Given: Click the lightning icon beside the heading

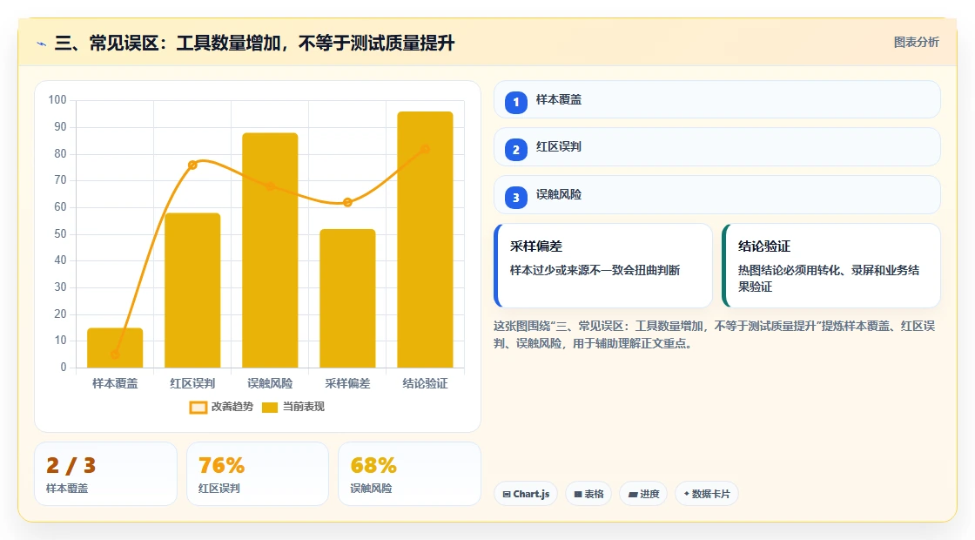Looking at the screenshot, I should click(x=42, y=44).
